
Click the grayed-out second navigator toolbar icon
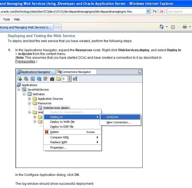pos(26,79)
